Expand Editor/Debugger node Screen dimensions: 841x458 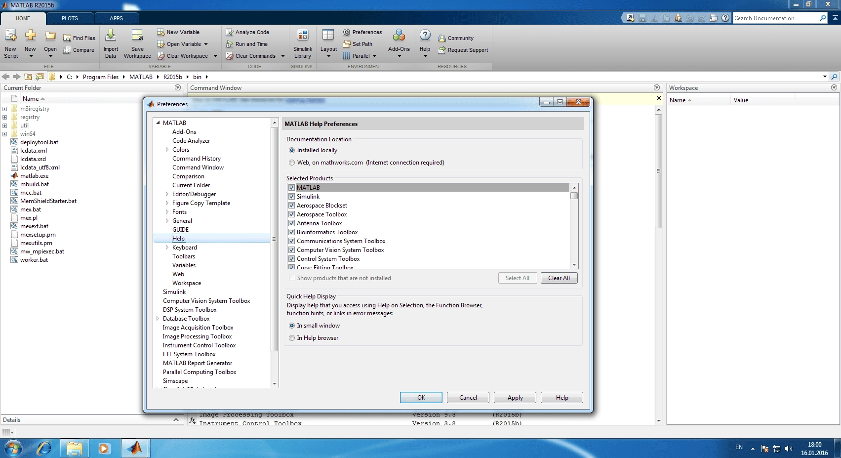coord(167,194)
